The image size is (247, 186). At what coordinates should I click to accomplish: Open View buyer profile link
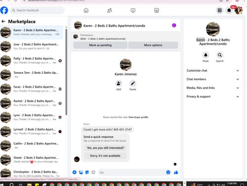click(x=138, y=117)
